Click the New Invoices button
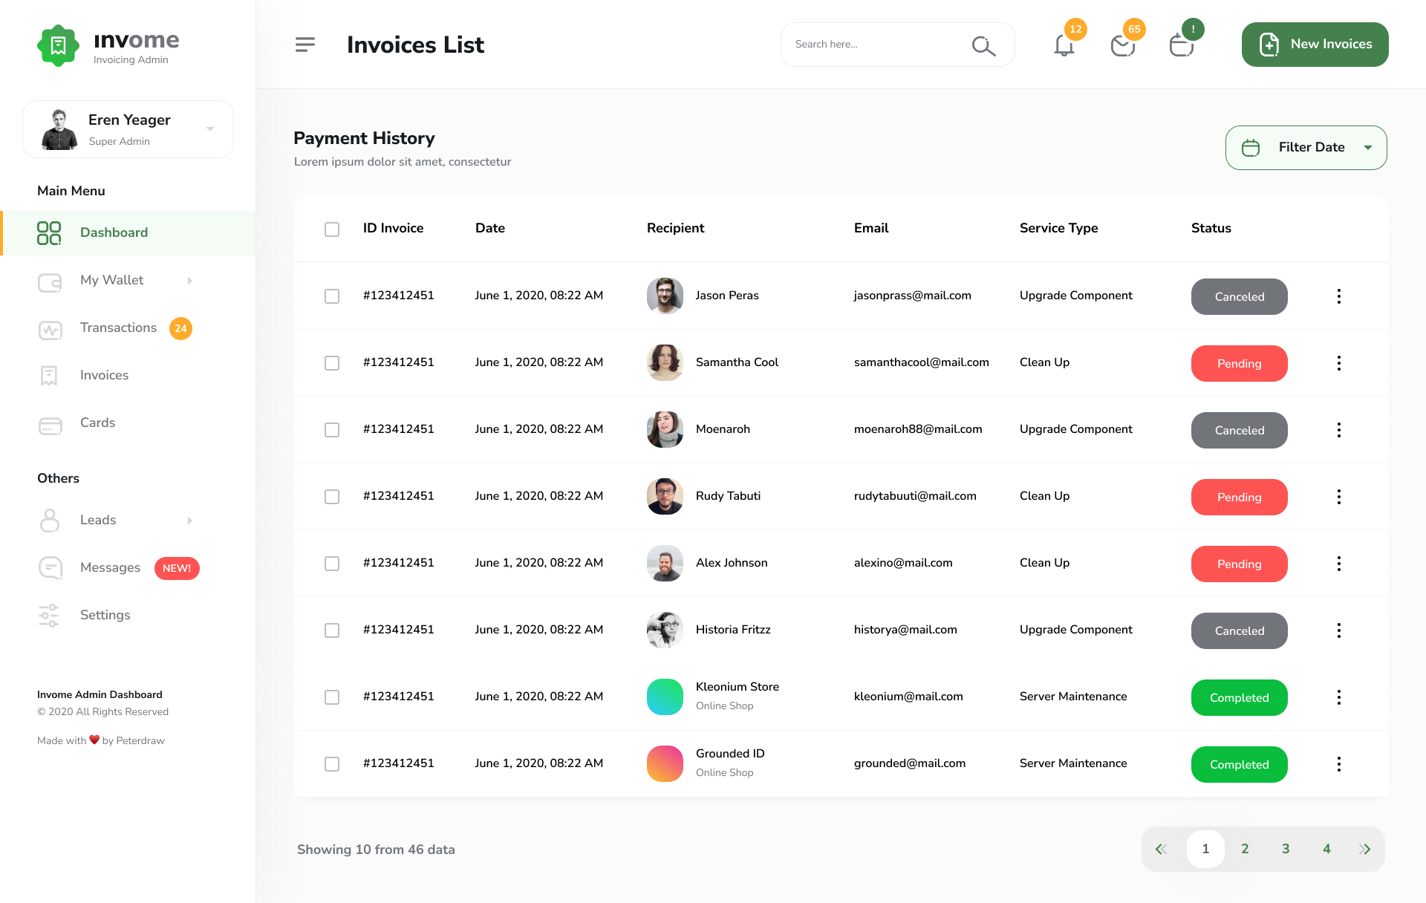Screen dimensions: 1426x903 [1315, 45]
